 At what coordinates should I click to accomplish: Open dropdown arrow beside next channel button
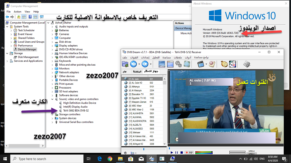coord(150,64)
